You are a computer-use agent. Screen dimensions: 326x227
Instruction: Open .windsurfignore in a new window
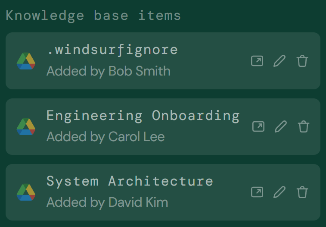pyautogui.click(x=257, y=61)
